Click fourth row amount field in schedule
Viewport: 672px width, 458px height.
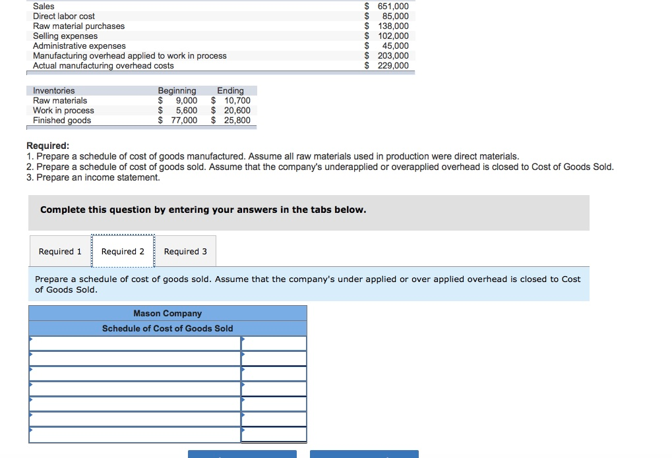click(274, 389)
